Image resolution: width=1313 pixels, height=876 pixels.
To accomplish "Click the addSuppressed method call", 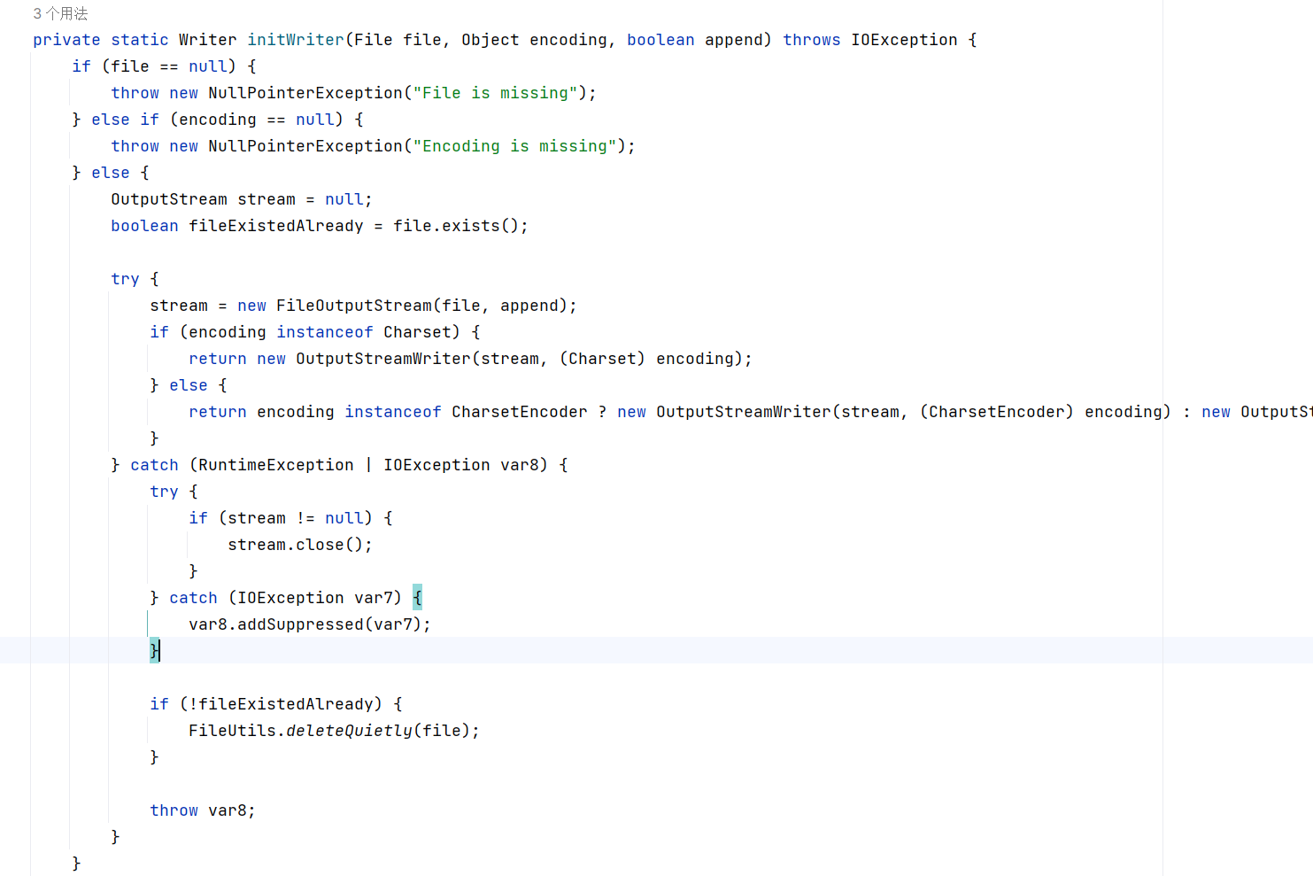I will pos(300,624).
